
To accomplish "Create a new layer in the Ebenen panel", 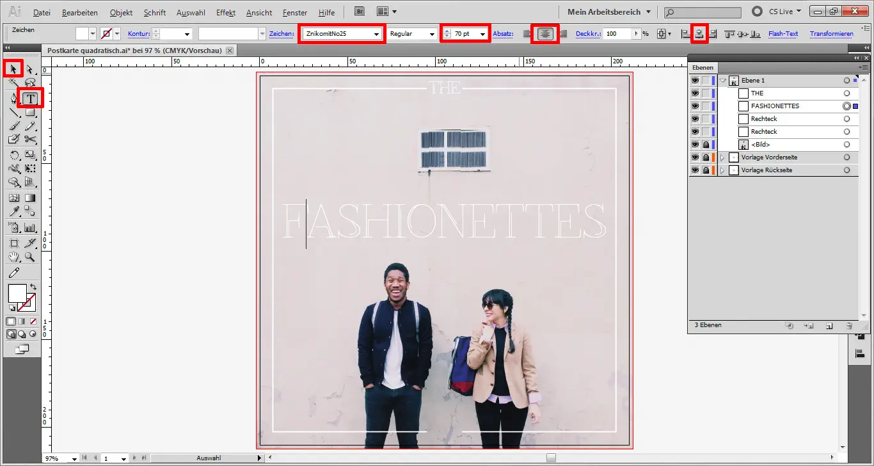I will coord(829,326).
